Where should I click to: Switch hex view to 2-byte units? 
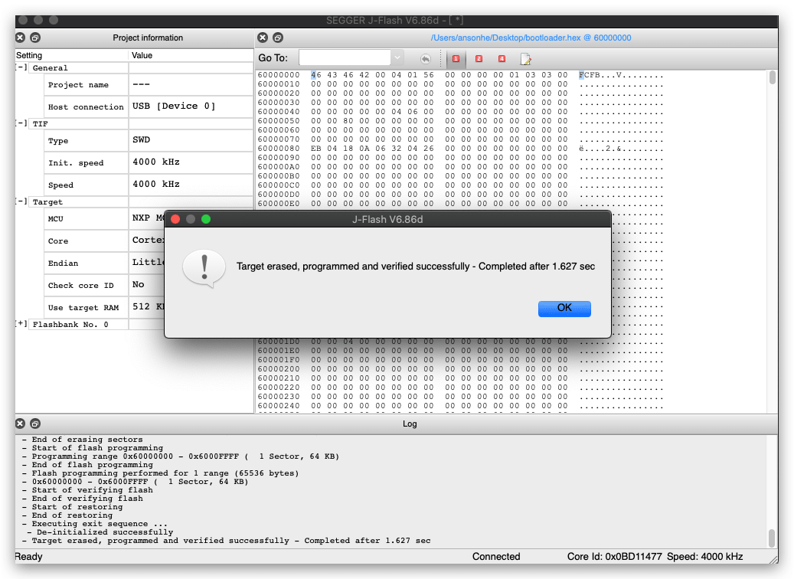[479, 59]
